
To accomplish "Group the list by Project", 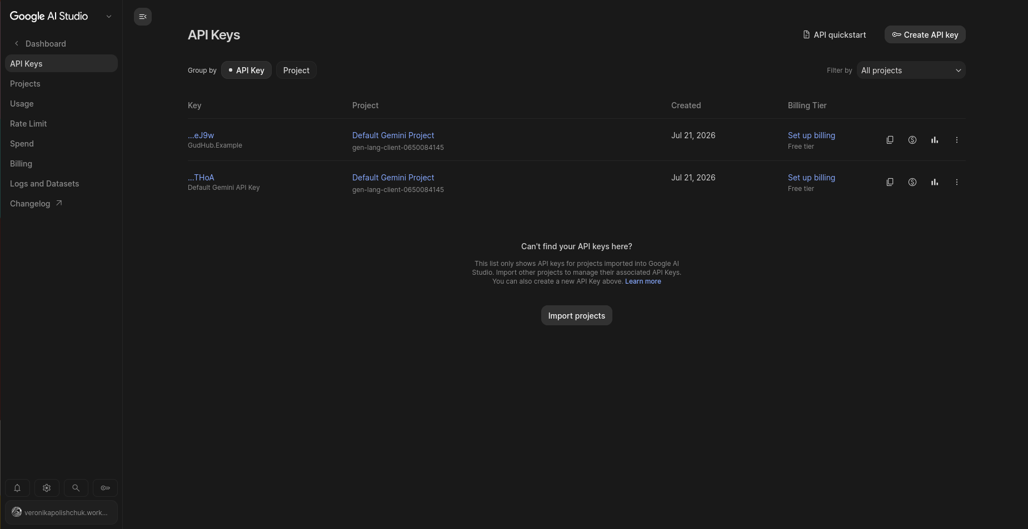I will click(x=296, y=70).
